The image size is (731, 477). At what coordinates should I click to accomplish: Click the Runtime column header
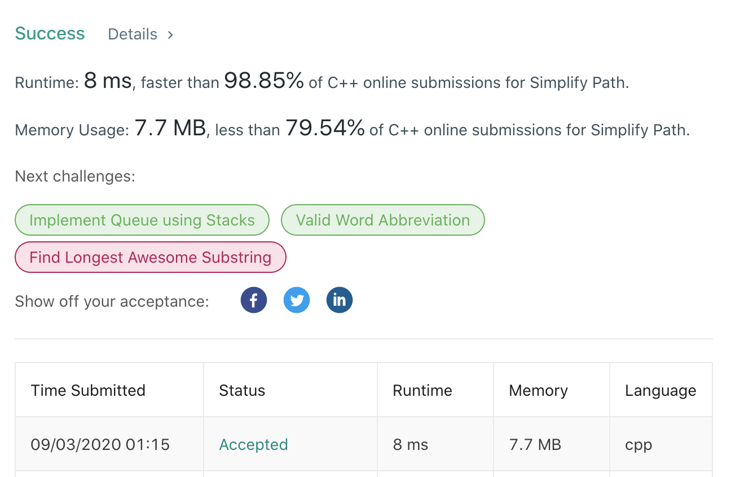click(422, 390)
